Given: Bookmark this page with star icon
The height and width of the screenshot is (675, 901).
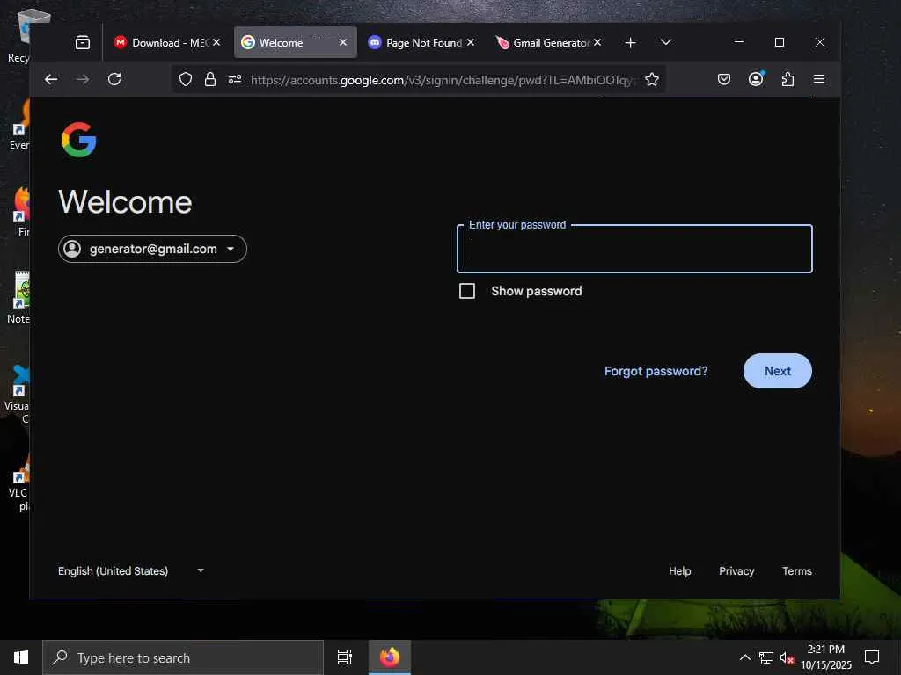Looking at the screenshot, I should [x=652, y=79].
